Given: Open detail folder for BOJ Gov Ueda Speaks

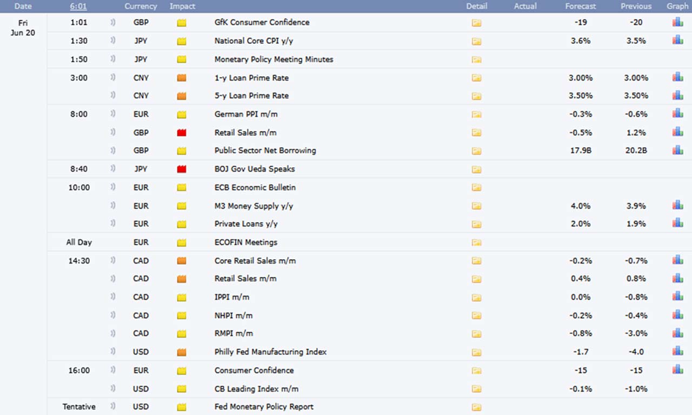Looking at the screenshot, I should click(476, 169).
